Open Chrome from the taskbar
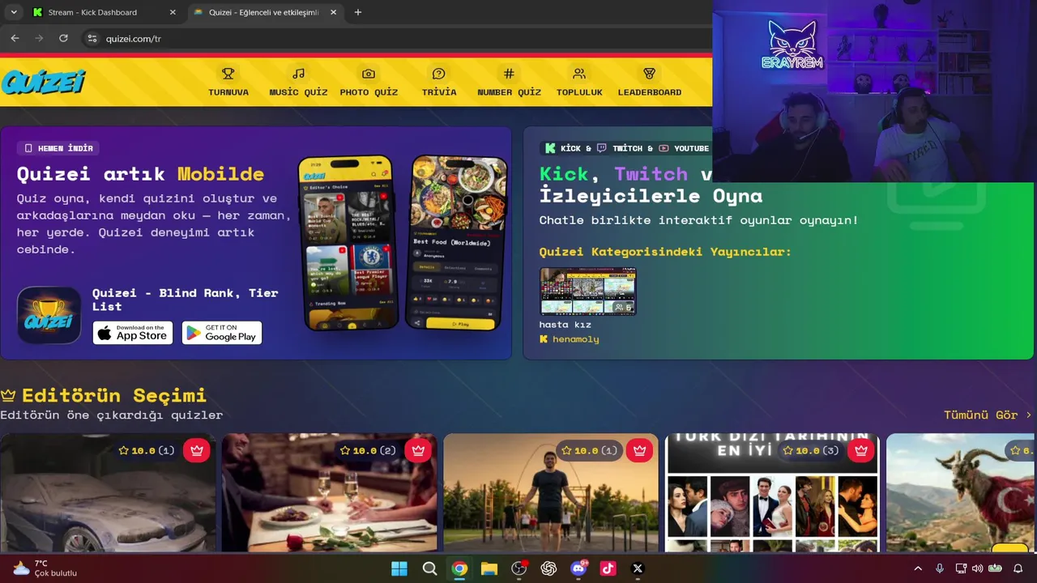Screen dimensions: 1037x583 pyautogui.click(x=459, y=568)
